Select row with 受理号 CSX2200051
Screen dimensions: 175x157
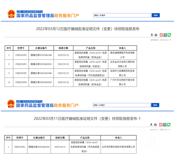point(21,147)
